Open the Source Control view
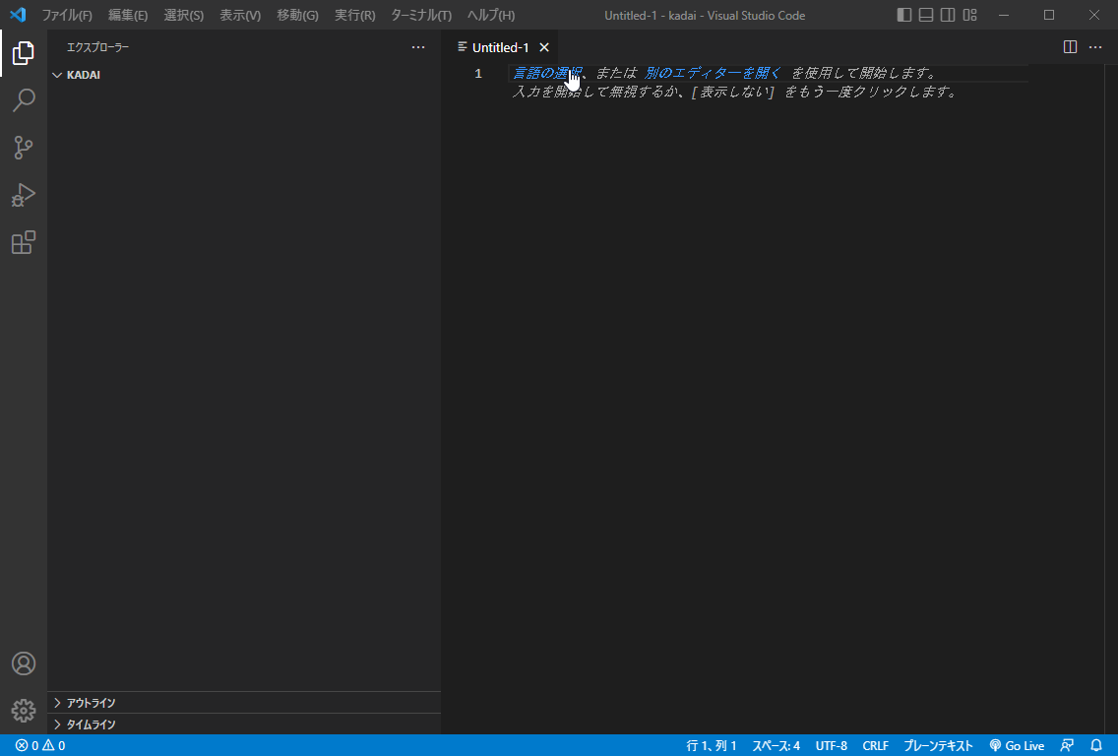The image size is (1118, 756). point(24,148)
